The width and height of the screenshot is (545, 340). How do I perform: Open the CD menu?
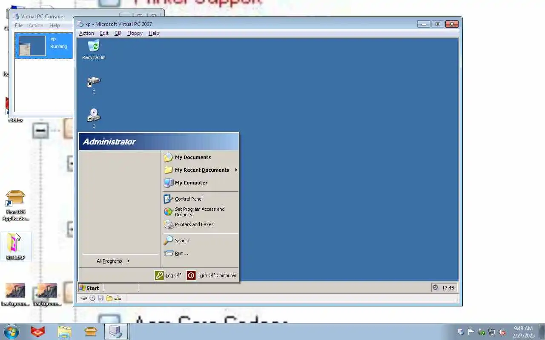coord(118,33)
